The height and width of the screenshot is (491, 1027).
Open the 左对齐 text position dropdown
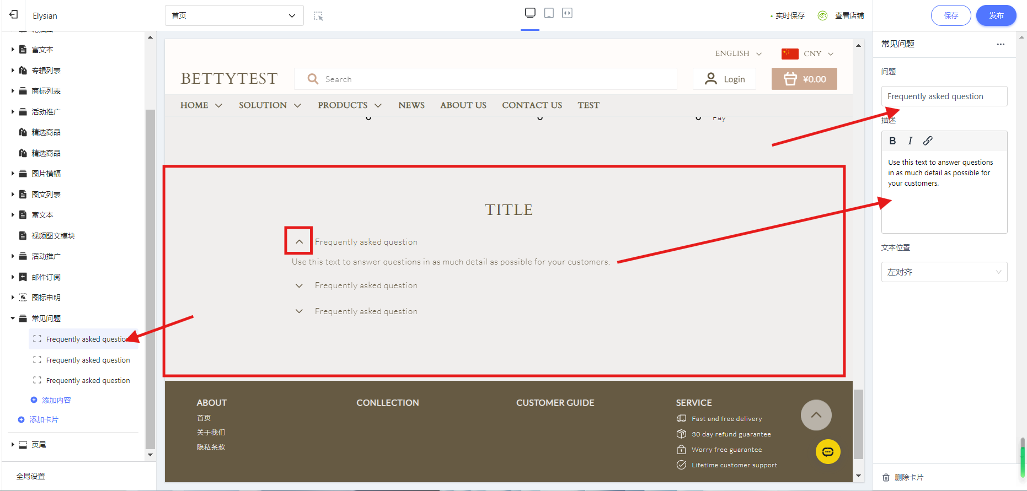click(944, 272)
